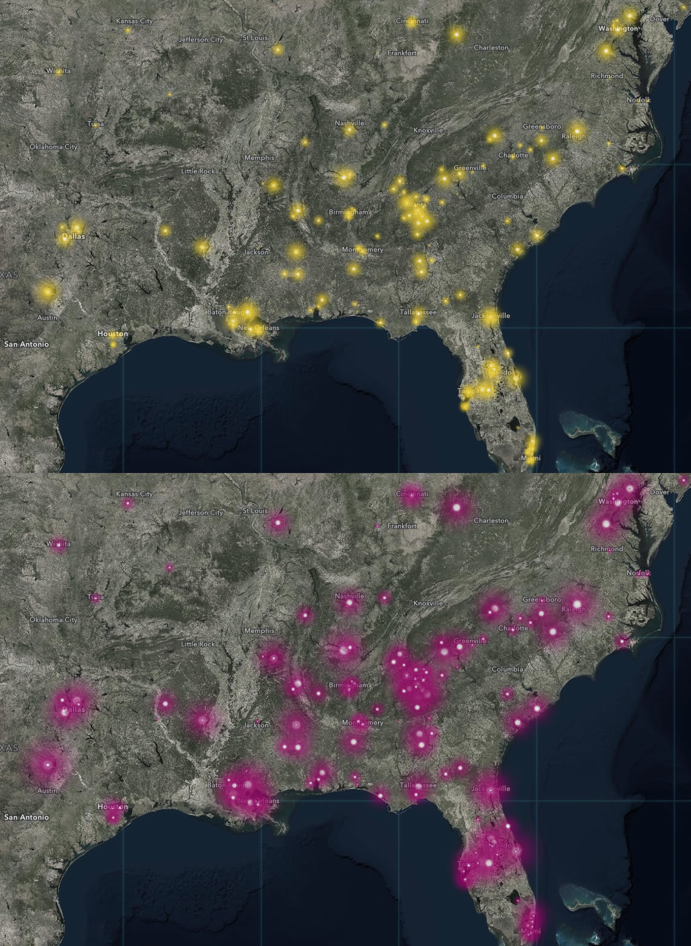The width and height of the screenshot is (691, 946).
Task: Select the Austin label on the magenta map
Action: pyautogui.click(x=47, y=790)
